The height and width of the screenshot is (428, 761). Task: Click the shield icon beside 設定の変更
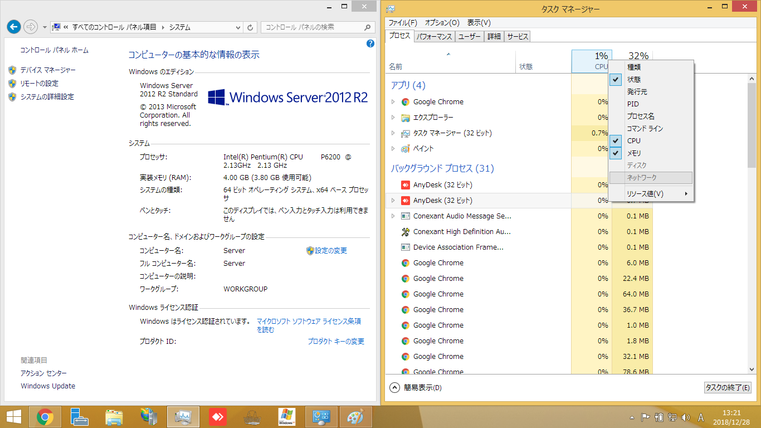pyautogui.click(x=310, y=251)
